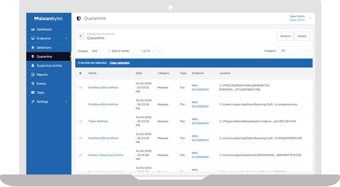Image resolution: width=340 pixels, height=187 pixels.
Task: Click location path ending B0EEB477E14.EXE
Action: tap(261, 155)
